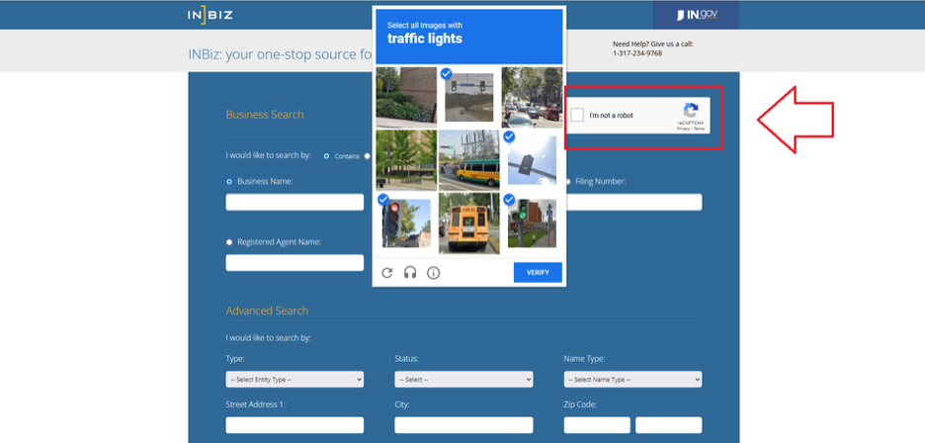Click the Street Address 1 input field
The height and width of the screenshot is (443, 925).
pyautogui.click(x=294, y=425)
